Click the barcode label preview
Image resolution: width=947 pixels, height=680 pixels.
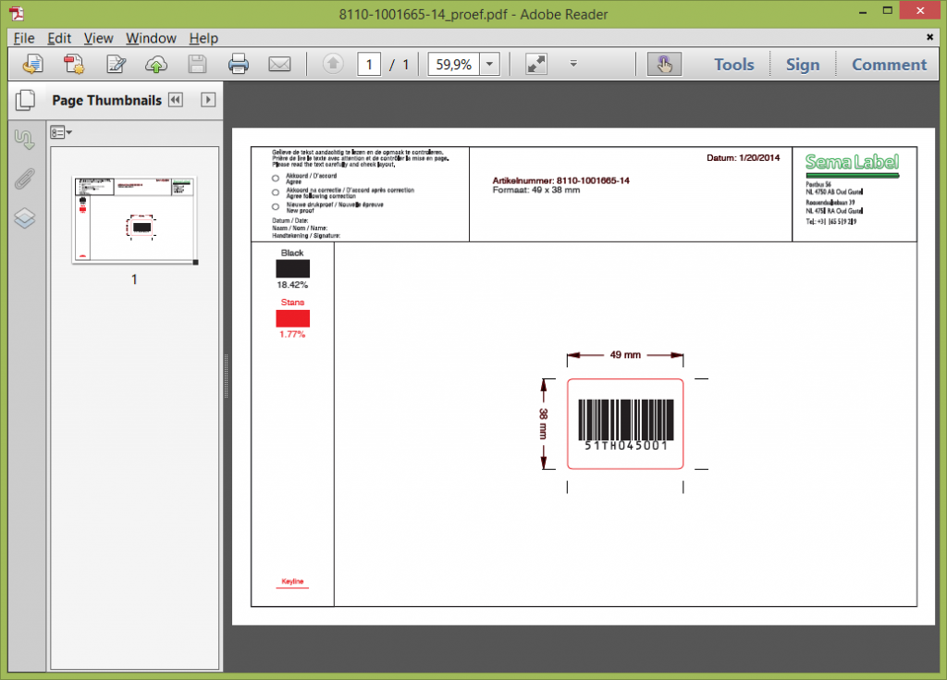[x=625, y=424]
